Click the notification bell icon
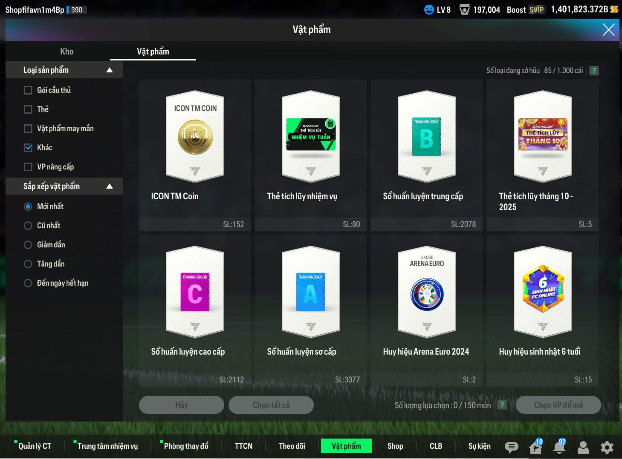The width and height of the screenshot is (622, 459). (x=559, y=447)
